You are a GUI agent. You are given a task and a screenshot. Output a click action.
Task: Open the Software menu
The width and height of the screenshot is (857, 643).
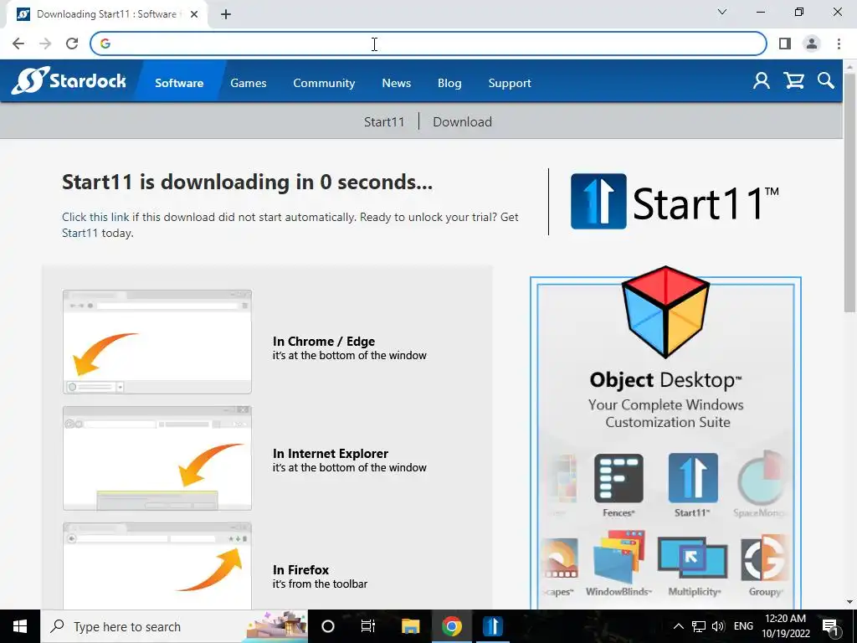(x=179, y=83)
